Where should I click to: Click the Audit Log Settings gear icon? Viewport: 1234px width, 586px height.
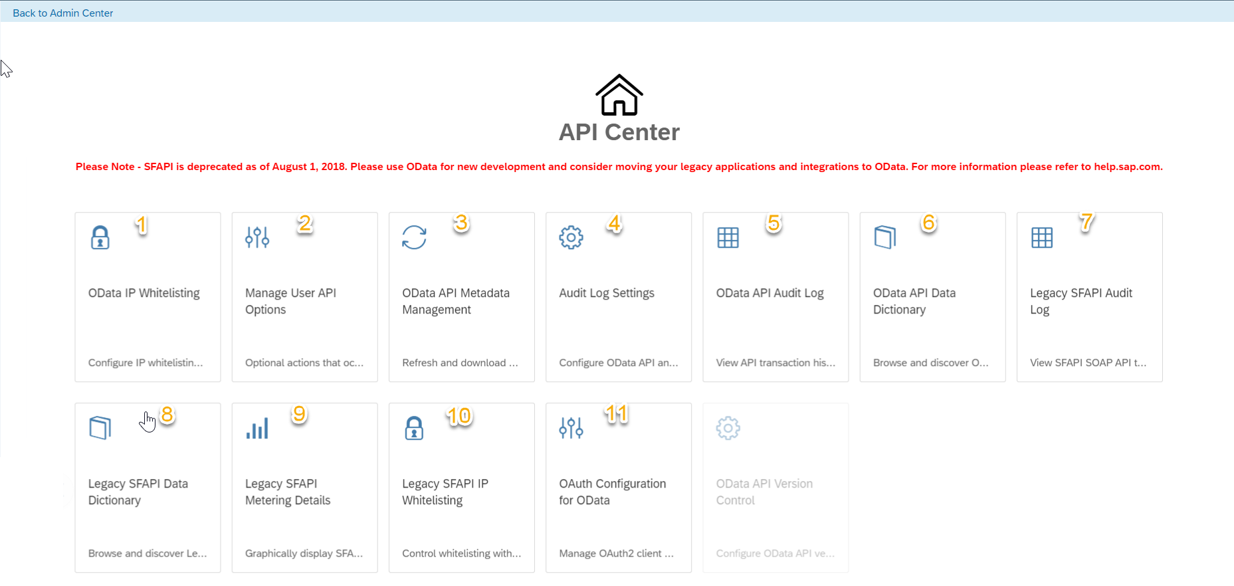pyautogui.click(x=571, y=237)
